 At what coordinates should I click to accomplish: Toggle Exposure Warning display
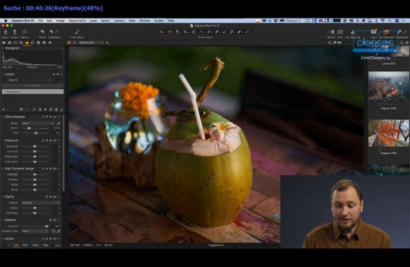pos(352,32)
